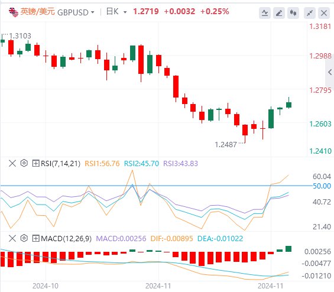Click the shrink fullscreen arrows icon
This screenshot has width=334, height=292.
(x=310, y=13)
